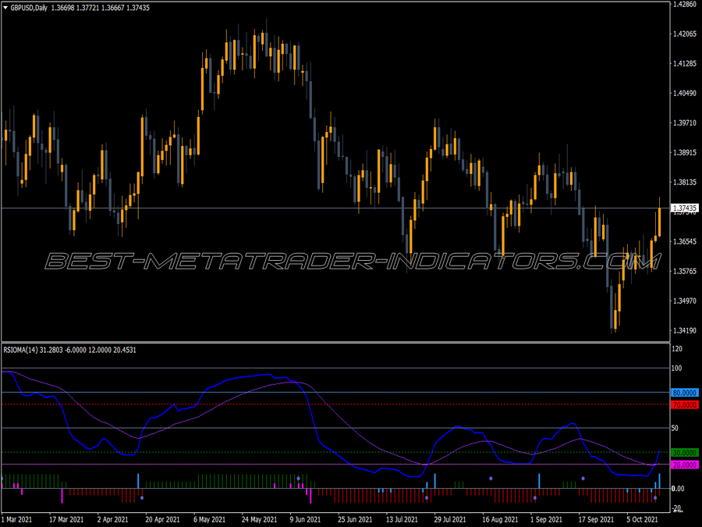Click the 17 Mar 2021 date label
The height and width of the screenshot is (527, 702).
pyautogui.click(x=66, y=520)
